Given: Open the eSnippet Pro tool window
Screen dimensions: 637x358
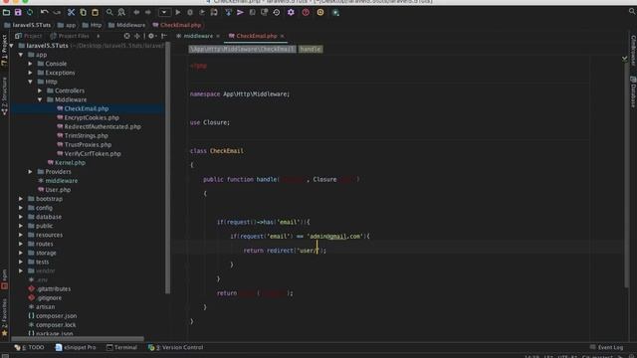Looking at the screenshot, I should click(x=76, y=347).
